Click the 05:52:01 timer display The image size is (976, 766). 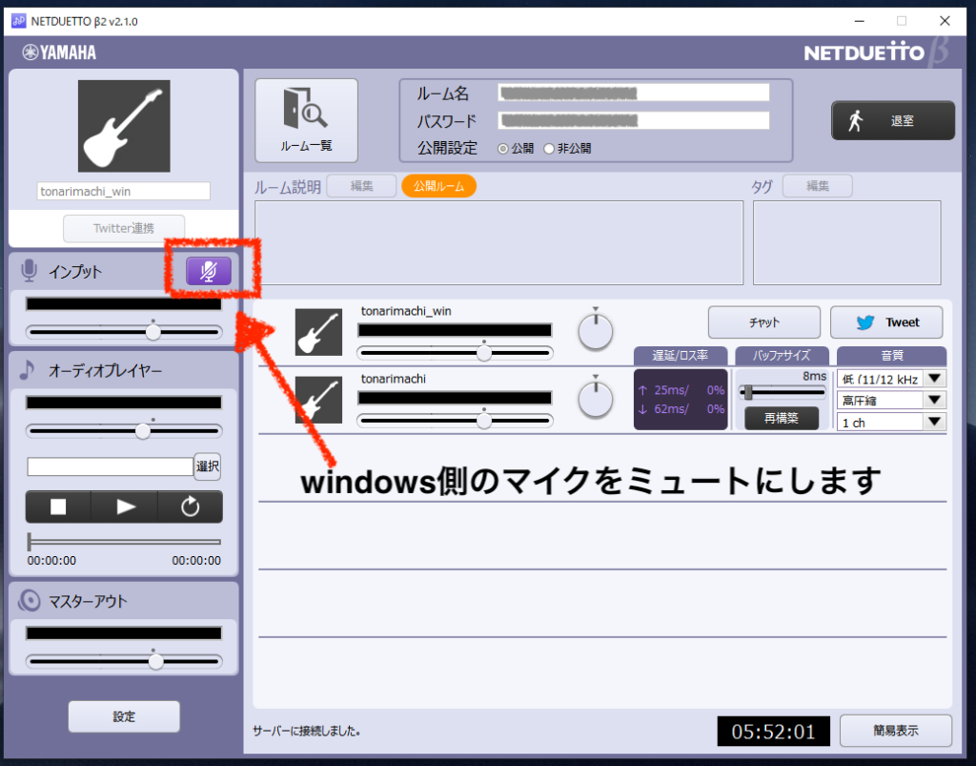[x=774, y=731]
